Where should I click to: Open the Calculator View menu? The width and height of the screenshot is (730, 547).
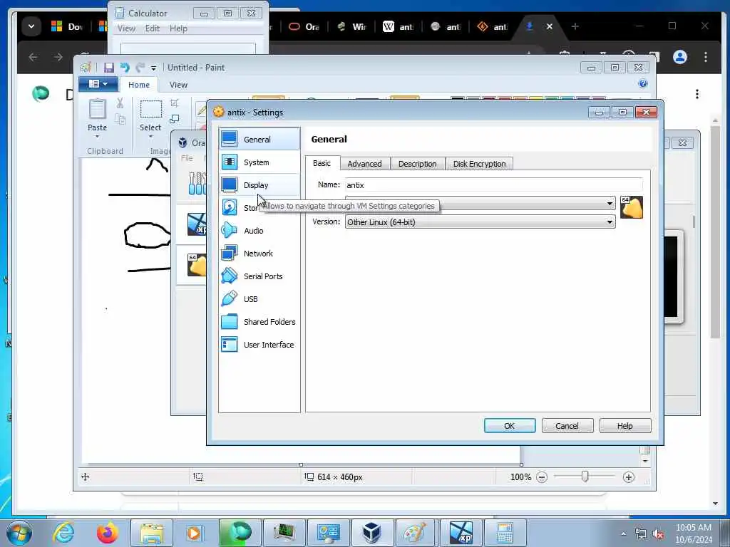pos(126,28)
